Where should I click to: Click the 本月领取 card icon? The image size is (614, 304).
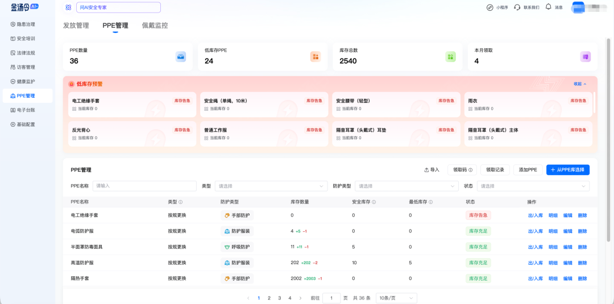coord(586,57)
